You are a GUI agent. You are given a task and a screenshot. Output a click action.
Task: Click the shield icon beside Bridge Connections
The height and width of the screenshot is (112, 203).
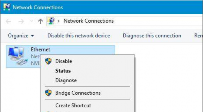tap(48, 93)
